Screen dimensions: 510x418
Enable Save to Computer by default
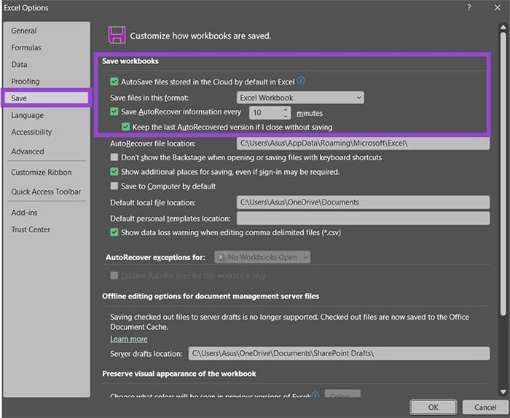(114, 186)
